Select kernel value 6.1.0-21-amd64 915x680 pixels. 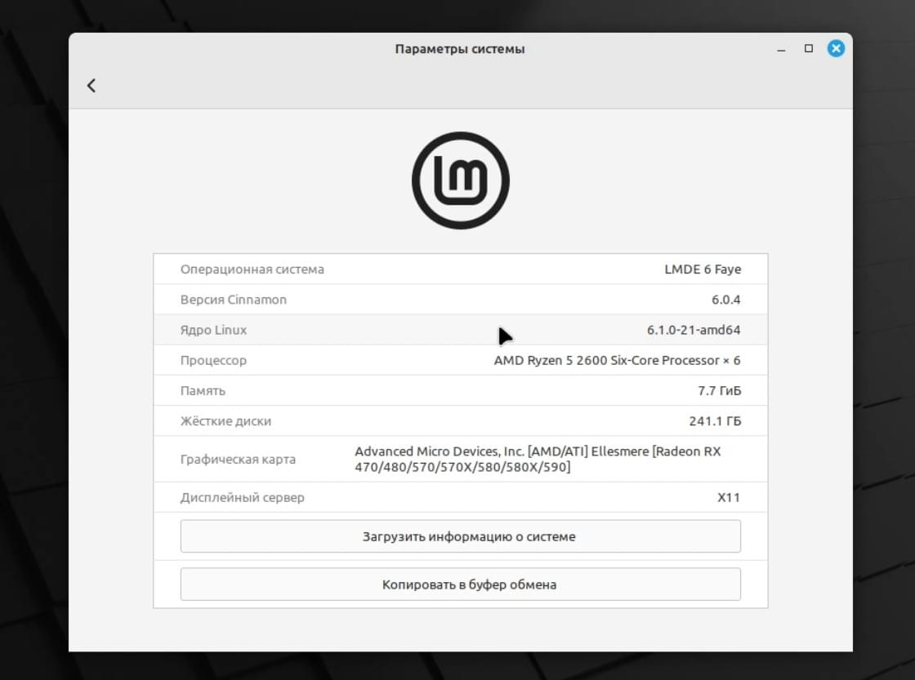(694, 330)
